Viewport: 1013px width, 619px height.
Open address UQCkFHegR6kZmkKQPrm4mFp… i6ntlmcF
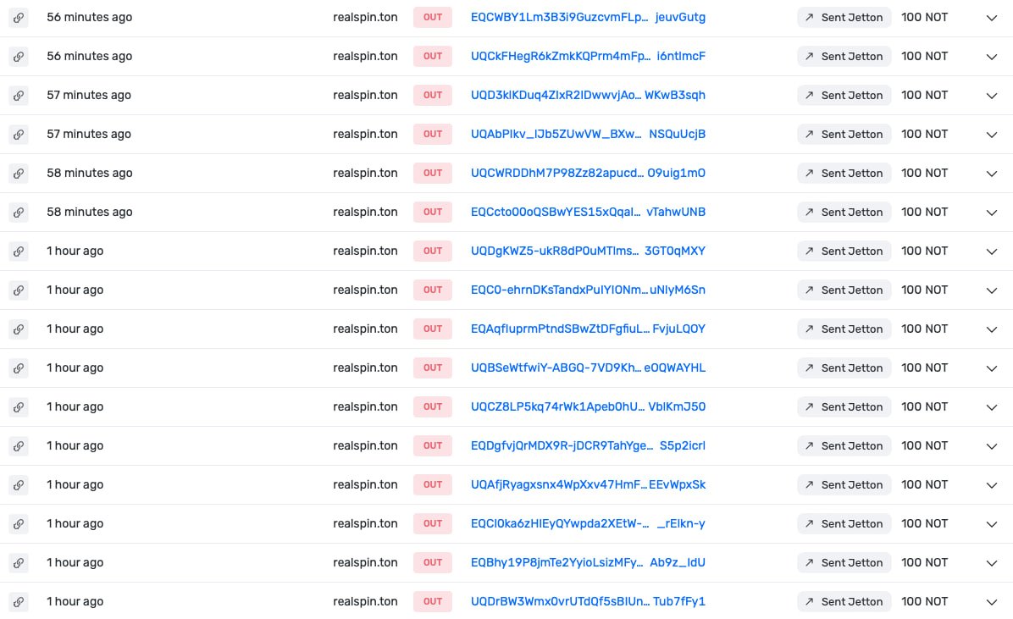pyautogui.click(x=588, y=56)
